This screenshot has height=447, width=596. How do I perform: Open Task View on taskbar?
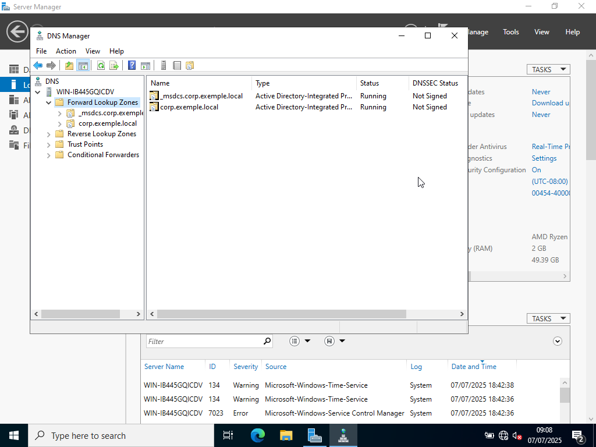click(228, 435)
